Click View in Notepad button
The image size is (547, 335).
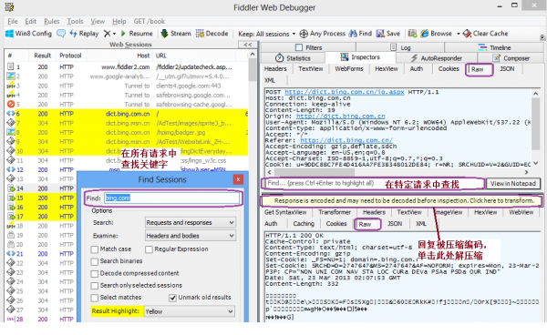pyautogui.click(x=512, y=184)
